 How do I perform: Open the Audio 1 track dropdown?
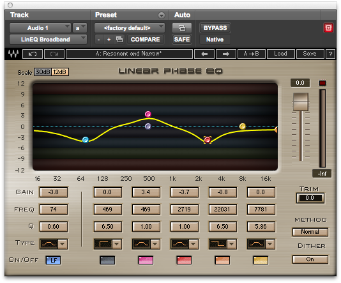click(x=40, y=28)
